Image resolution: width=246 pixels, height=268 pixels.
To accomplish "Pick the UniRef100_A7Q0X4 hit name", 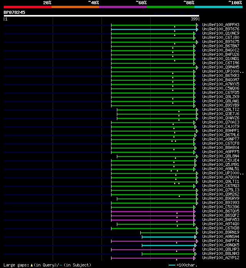I will tap(221, 177).
